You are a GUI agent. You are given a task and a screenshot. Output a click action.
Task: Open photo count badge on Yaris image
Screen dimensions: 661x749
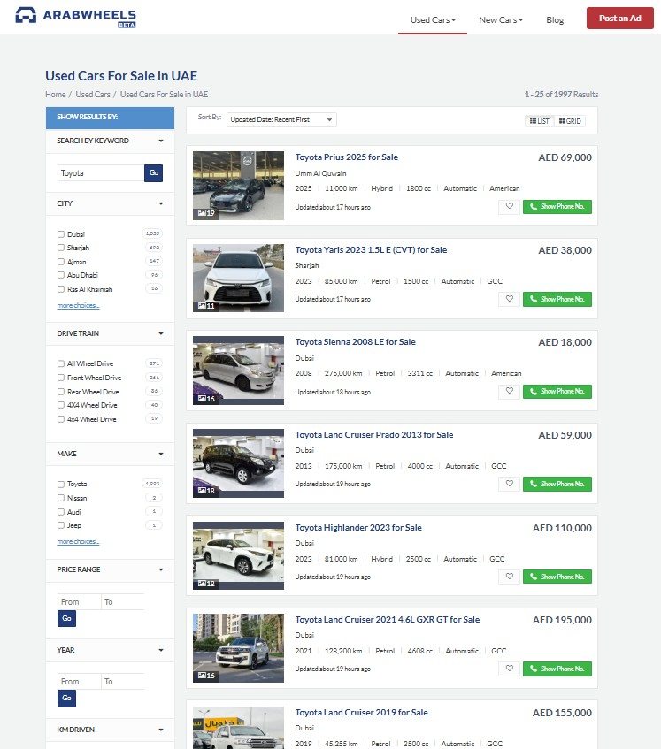pos(206,306)
